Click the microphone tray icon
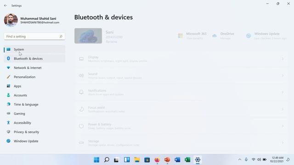 [246, 159]
